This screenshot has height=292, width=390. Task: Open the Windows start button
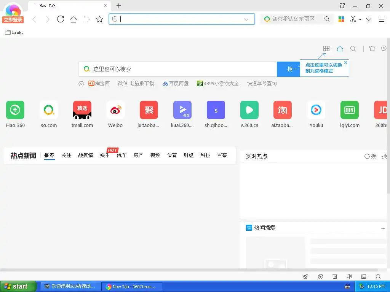[x=18, y=286]
